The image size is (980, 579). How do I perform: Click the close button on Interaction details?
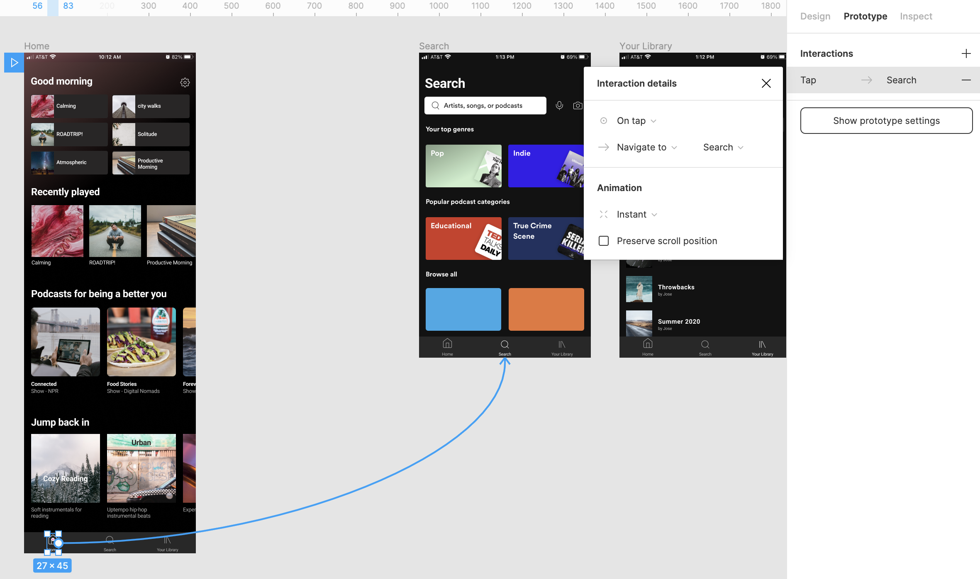[766, 83]
